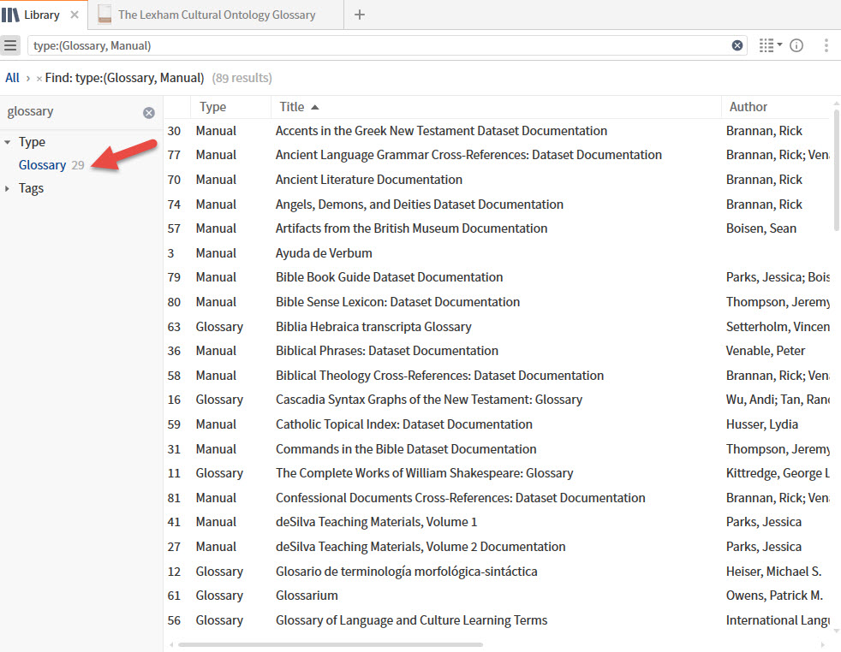Open Ancient Language Grammar Cross-References: Dataset Documentation
This screenshot has width=841, height=652.
point(468,155)
